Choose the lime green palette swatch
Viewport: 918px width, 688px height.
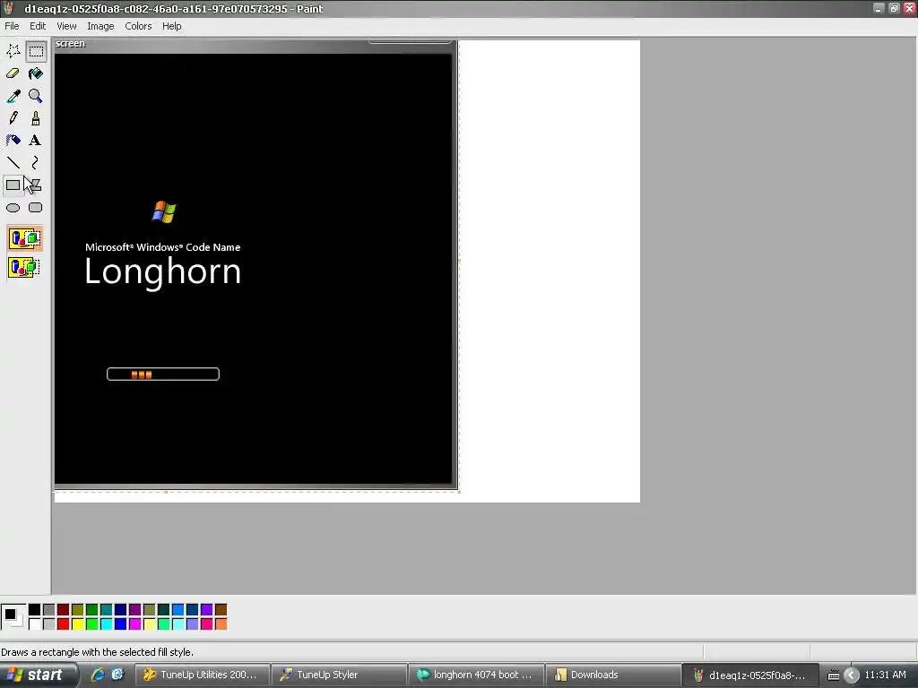[x=92, y=624]
